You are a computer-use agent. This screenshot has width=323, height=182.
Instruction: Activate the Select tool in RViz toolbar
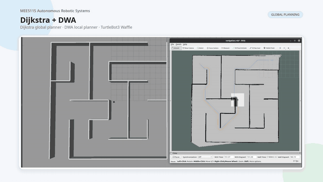coord(200,48)
